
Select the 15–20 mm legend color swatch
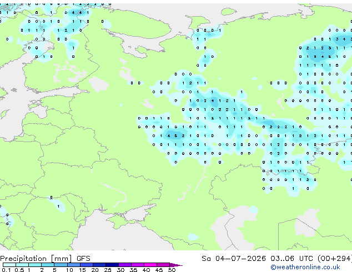tap(87, 265)
